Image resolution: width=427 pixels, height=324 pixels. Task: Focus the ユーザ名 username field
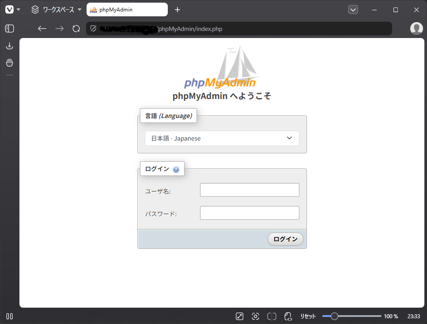[x=249, y=190]
